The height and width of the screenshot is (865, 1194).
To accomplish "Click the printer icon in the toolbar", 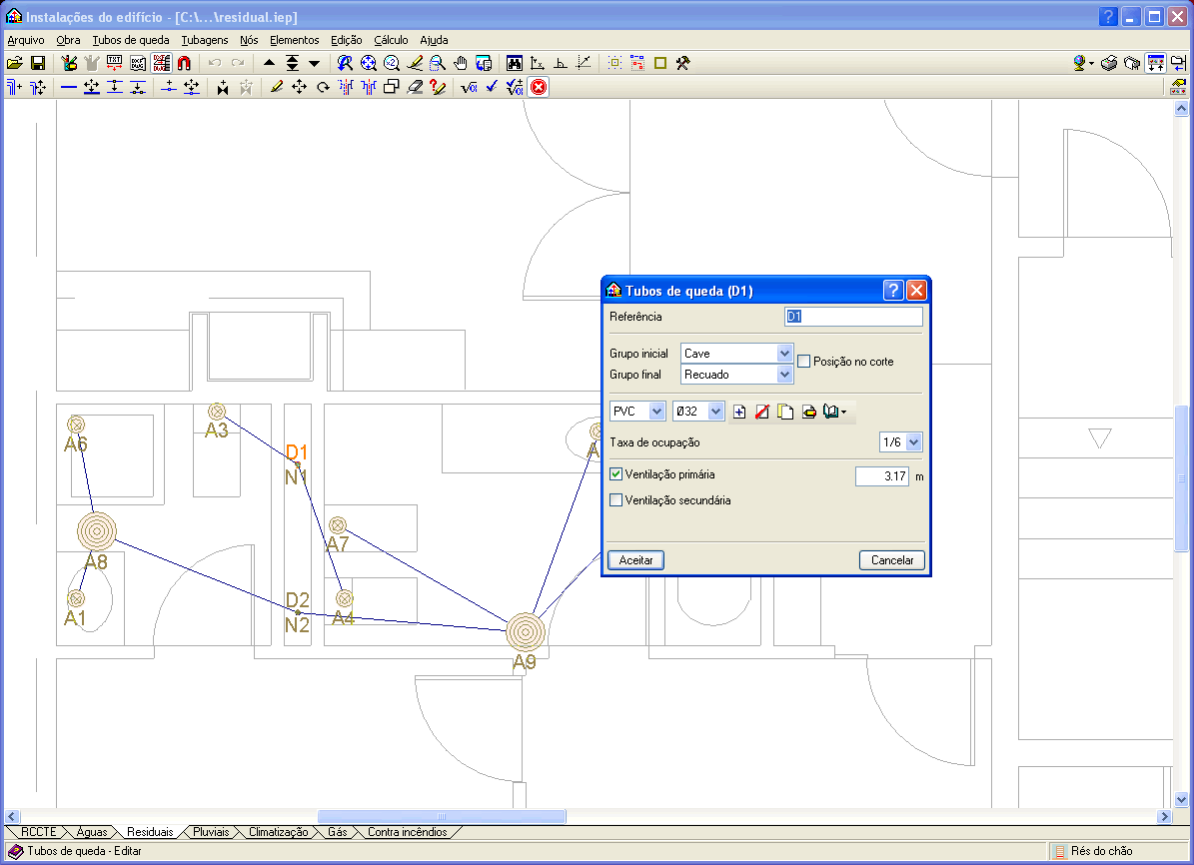I will pos(1109,63).
